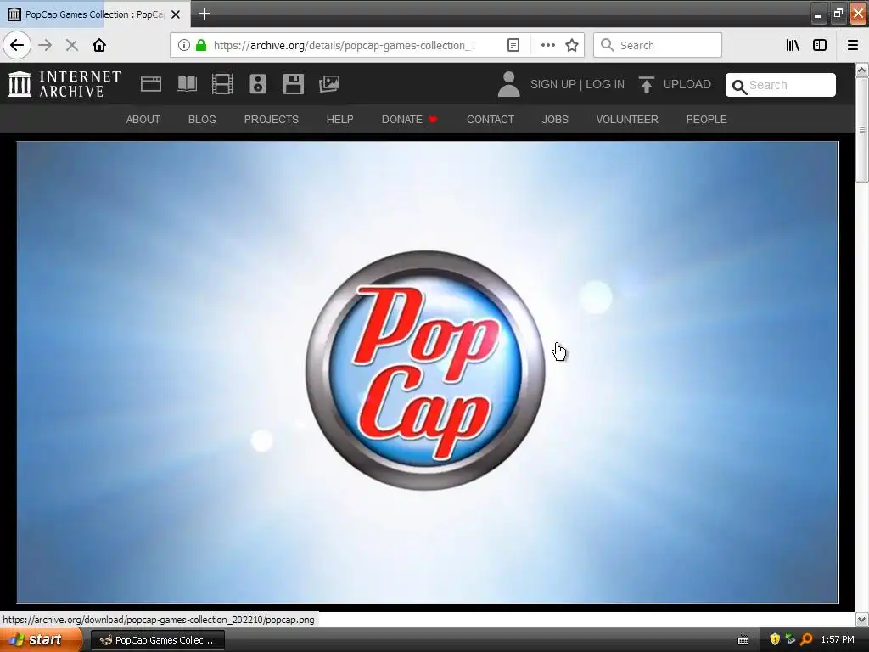Image resolution: width=869 pixels, height=652 pixels.
Task: Open a new browser tab
Action: point(205,14)
